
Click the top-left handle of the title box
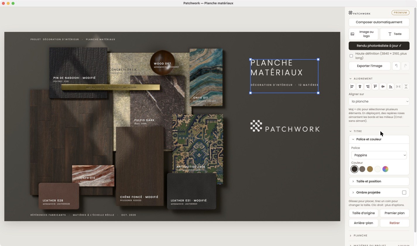click(x=250, y=59)
